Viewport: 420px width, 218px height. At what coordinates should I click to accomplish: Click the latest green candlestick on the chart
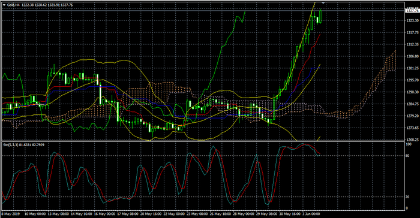(x=320, y=16)
